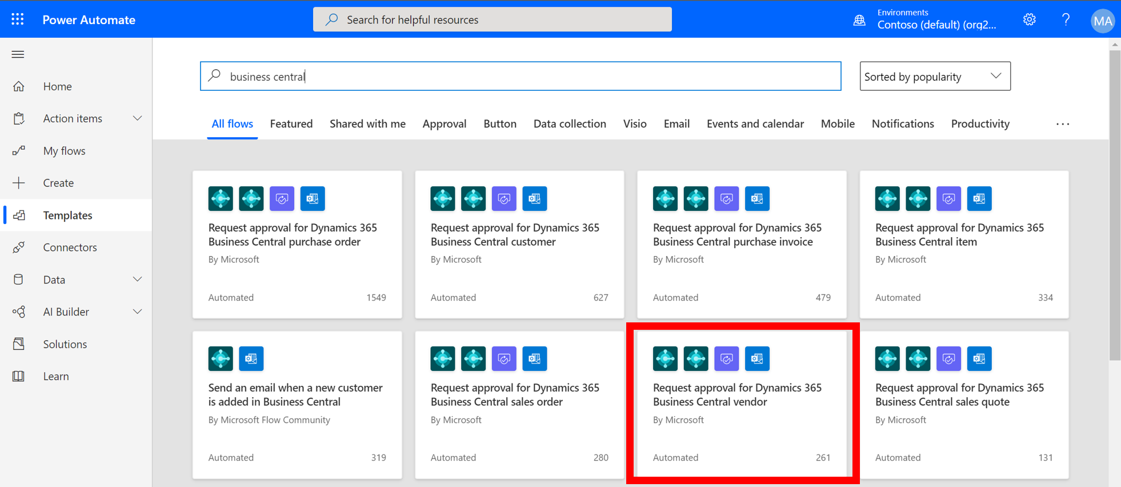The height and width of the screenshot is (487, 1121).
Task: Click the scrollbar up arrow
Action: (x=1115, y=44)
